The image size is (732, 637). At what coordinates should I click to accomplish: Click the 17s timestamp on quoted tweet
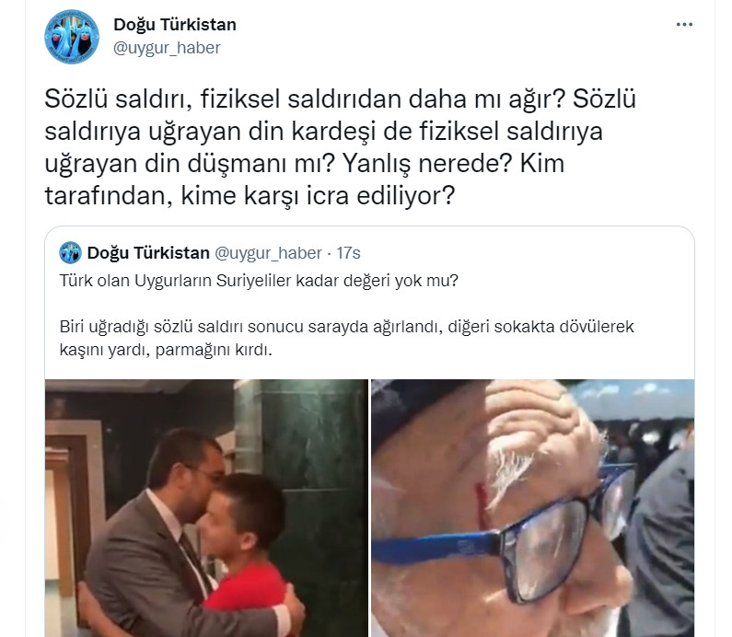pos(348,252)
